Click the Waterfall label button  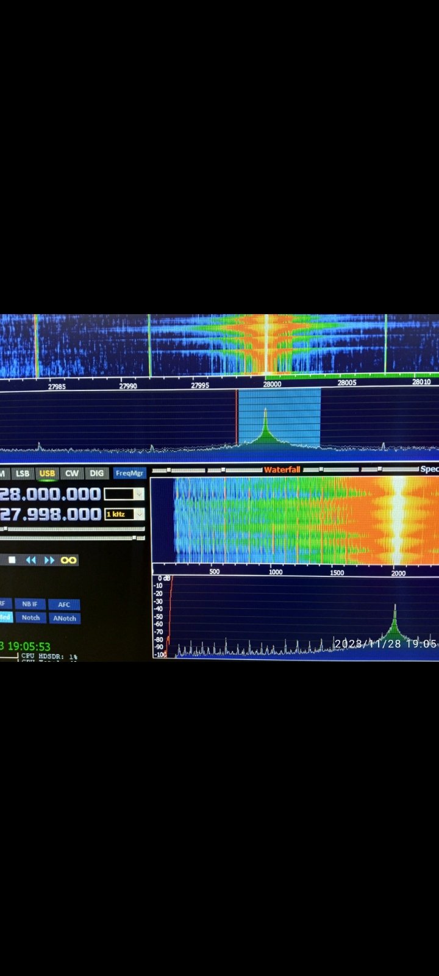pyautogui.click(x=282, y=470)
